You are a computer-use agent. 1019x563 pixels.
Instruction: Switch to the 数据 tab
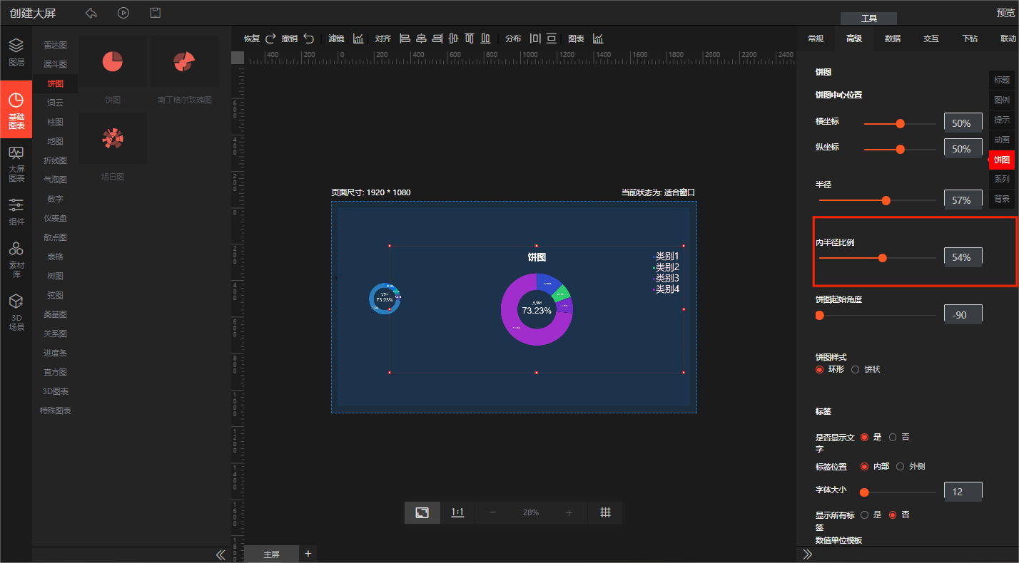click(892, 38)
